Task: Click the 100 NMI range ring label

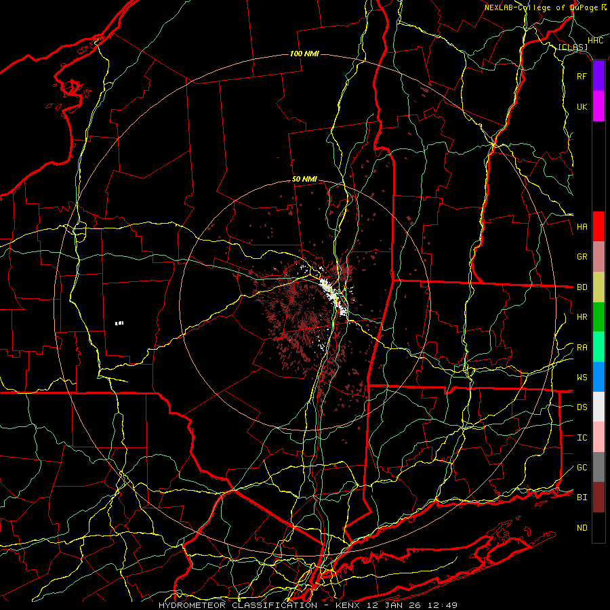Action: pos(304,54)
